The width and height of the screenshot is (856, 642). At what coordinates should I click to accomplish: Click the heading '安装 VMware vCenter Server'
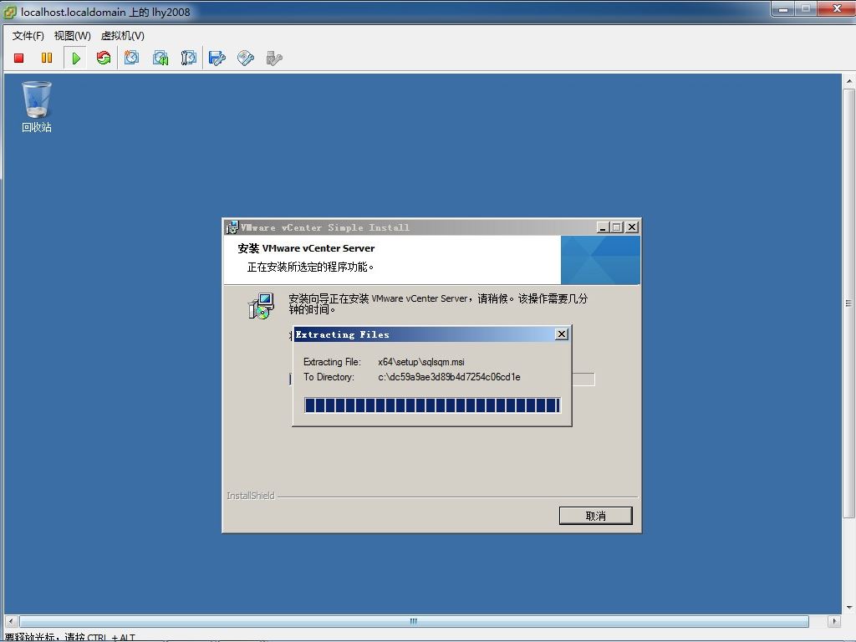[x=306, y=248]
